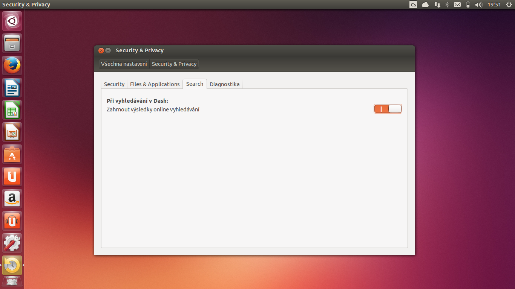This screenshot has width=515, height=289.
Task: Open the Trash in the launcher
Action: 12,281
